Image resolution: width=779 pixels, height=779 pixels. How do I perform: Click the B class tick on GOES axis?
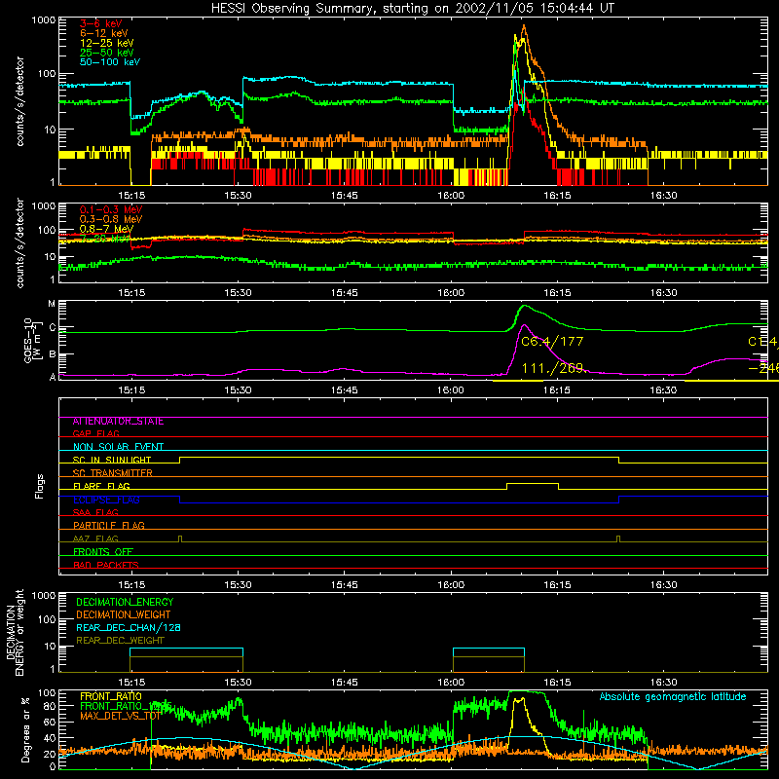[53, 354]
